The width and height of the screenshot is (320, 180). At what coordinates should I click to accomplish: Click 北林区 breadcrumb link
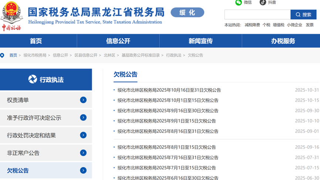(x=110, y=55)
